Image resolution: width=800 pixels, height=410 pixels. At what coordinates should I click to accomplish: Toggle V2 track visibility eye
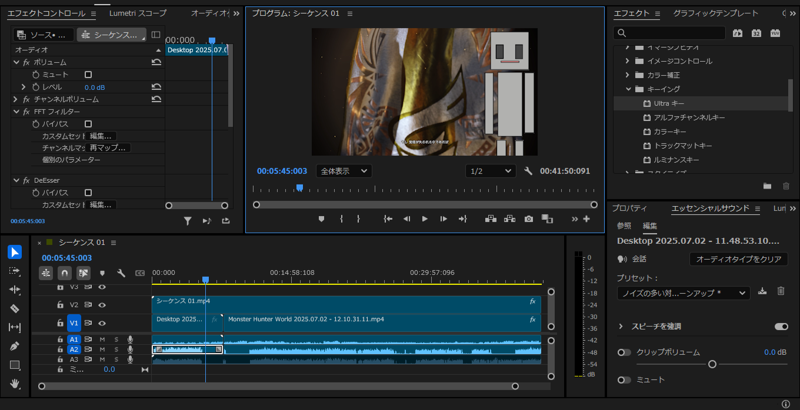pyautogui.click(x=102, y=305)
